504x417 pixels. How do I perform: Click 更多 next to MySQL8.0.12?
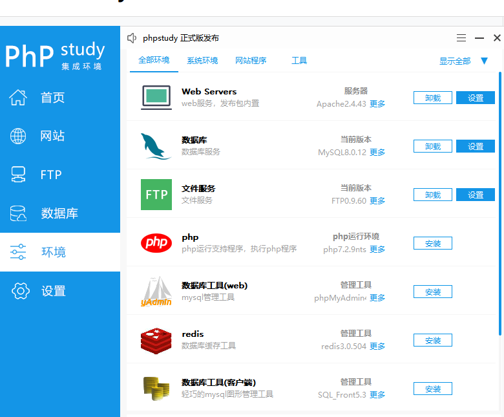point(377,153)
